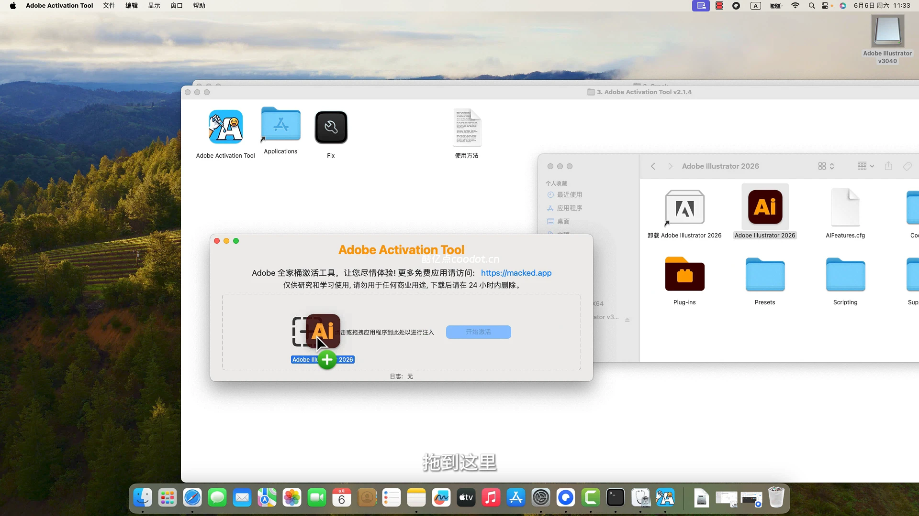The image size is (919, 516).
Task: Launch the Fix utility icon
Action: pos(331,127)
